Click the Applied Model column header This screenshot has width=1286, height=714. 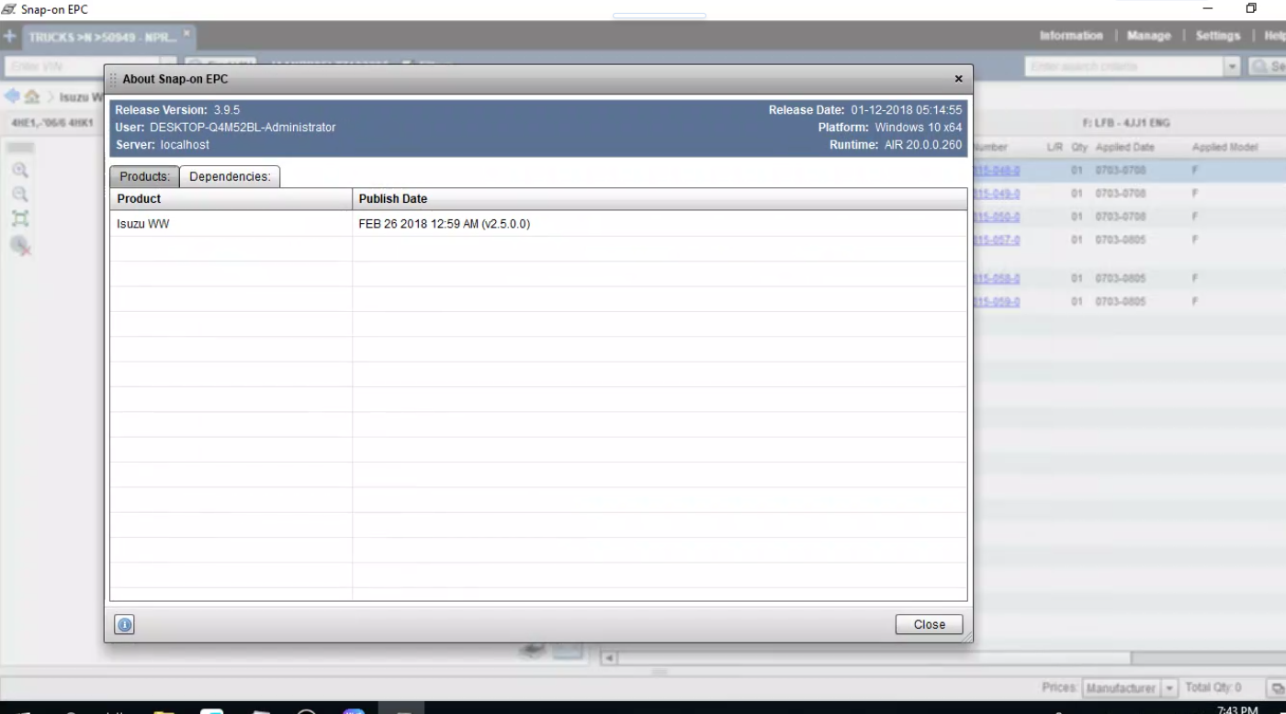[1224, 147]
